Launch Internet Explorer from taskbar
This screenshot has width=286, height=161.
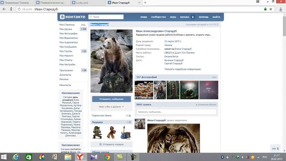pyautogui.click(x=16, y=157)
